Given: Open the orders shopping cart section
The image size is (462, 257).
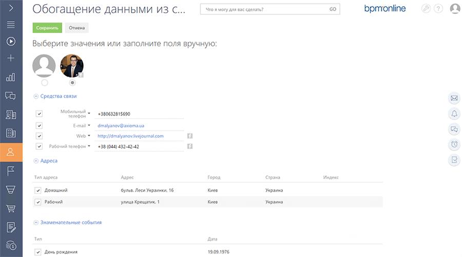Looking at the screenshot, I should coord(11,208).
